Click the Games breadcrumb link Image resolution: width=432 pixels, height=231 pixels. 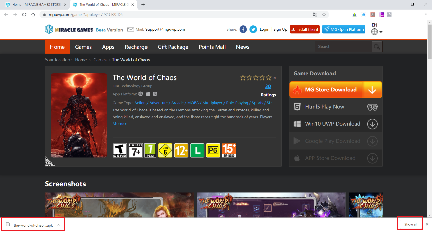point(100,60)
